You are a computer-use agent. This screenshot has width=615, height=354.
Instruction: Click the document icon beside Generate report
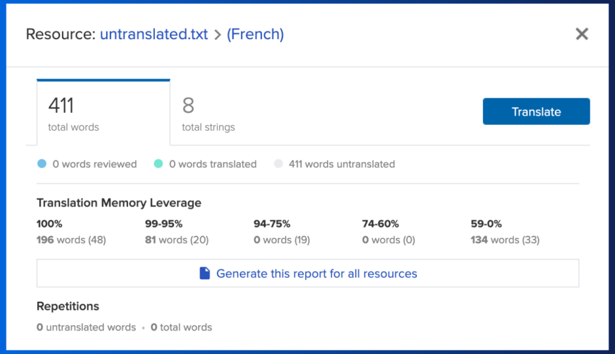(x=205, y=273)
